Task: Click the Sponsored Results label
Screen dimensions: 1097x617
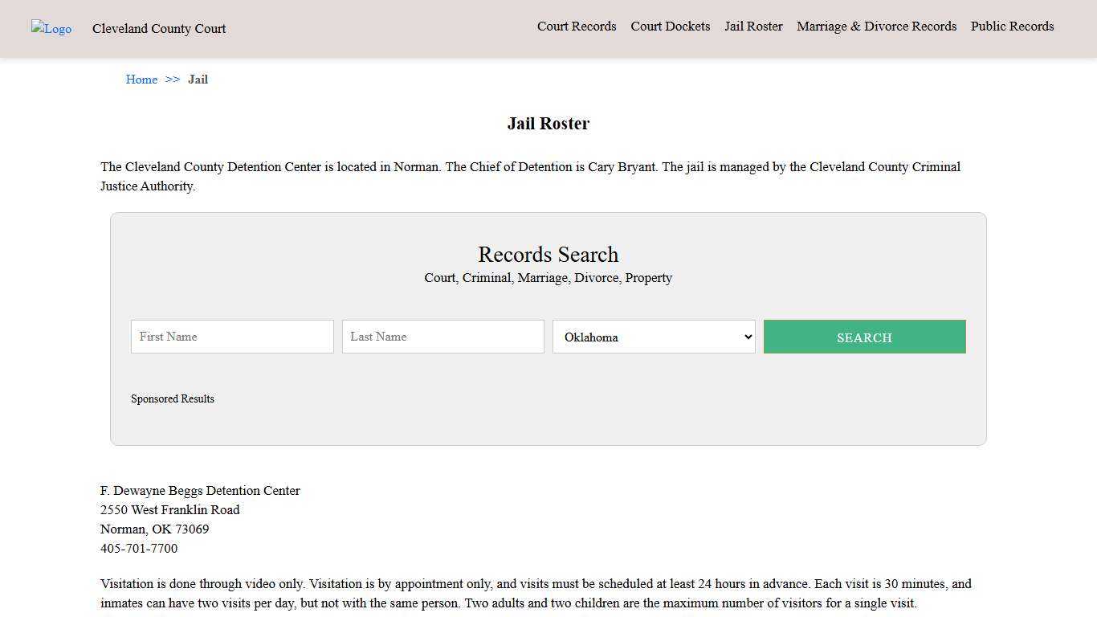Action: [173, 398]
